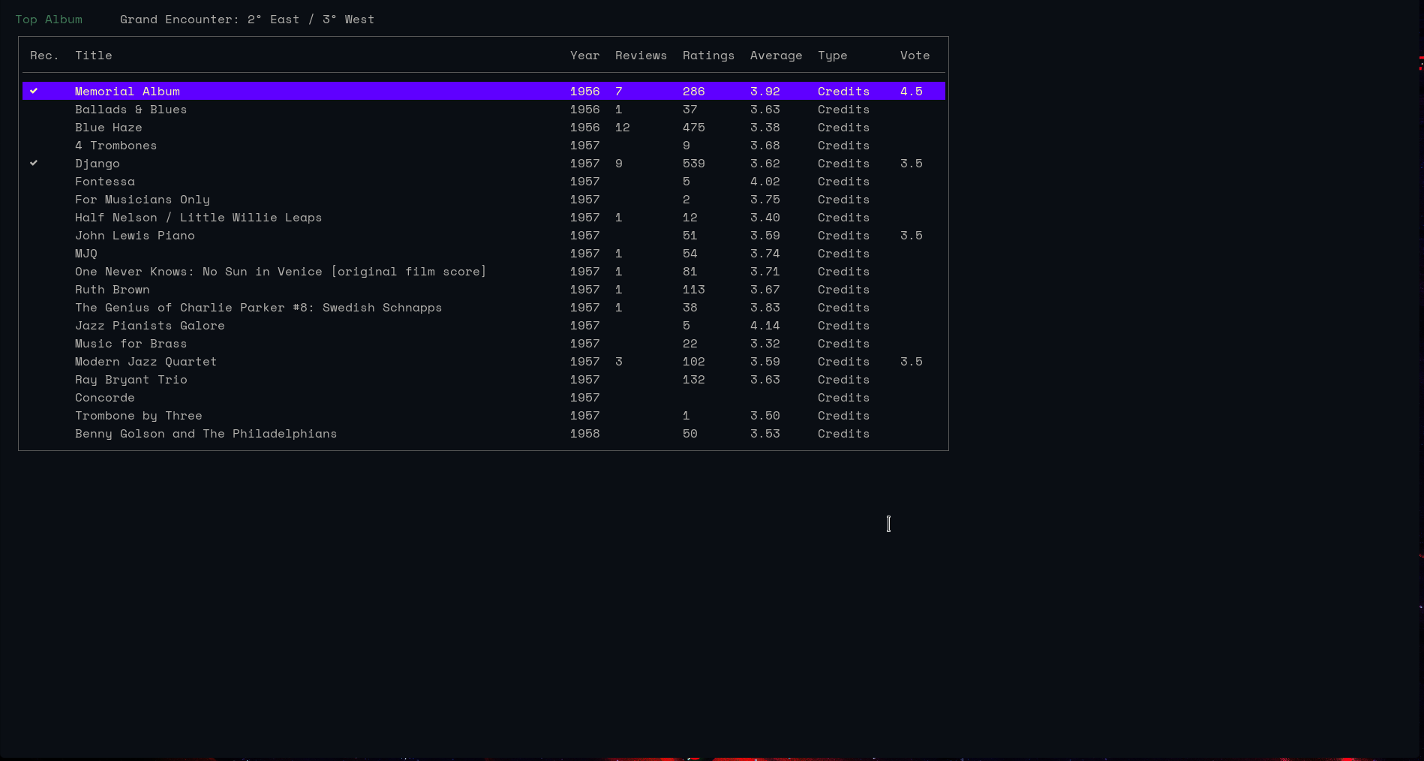Click the checkmark beside Django
This screenshot has height=761, width=1424.
click(34, 163)
